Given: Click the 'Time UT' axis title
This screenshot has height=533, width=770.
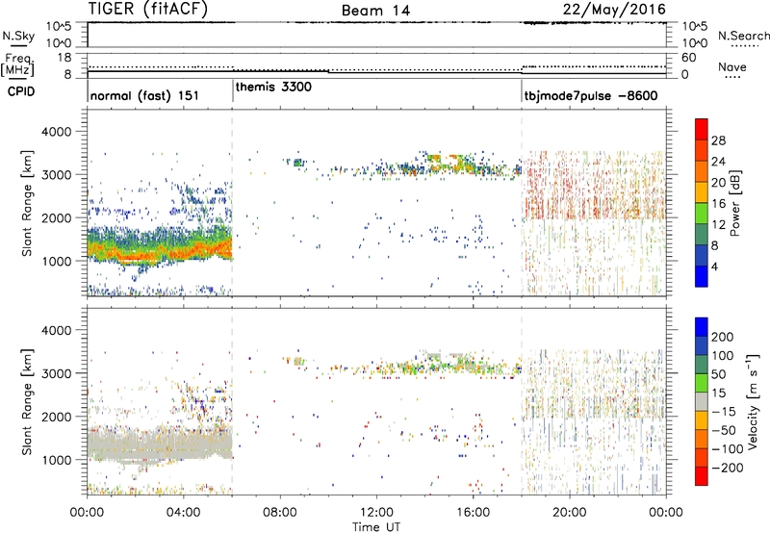Looking at the screenshot, I should point(376,527).
